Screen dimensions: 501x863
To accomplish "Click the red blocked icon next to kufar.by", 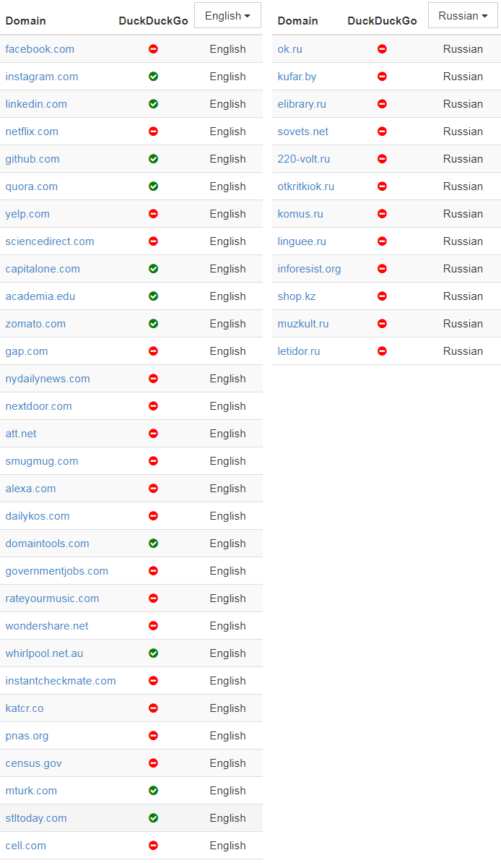I will 382,77.
